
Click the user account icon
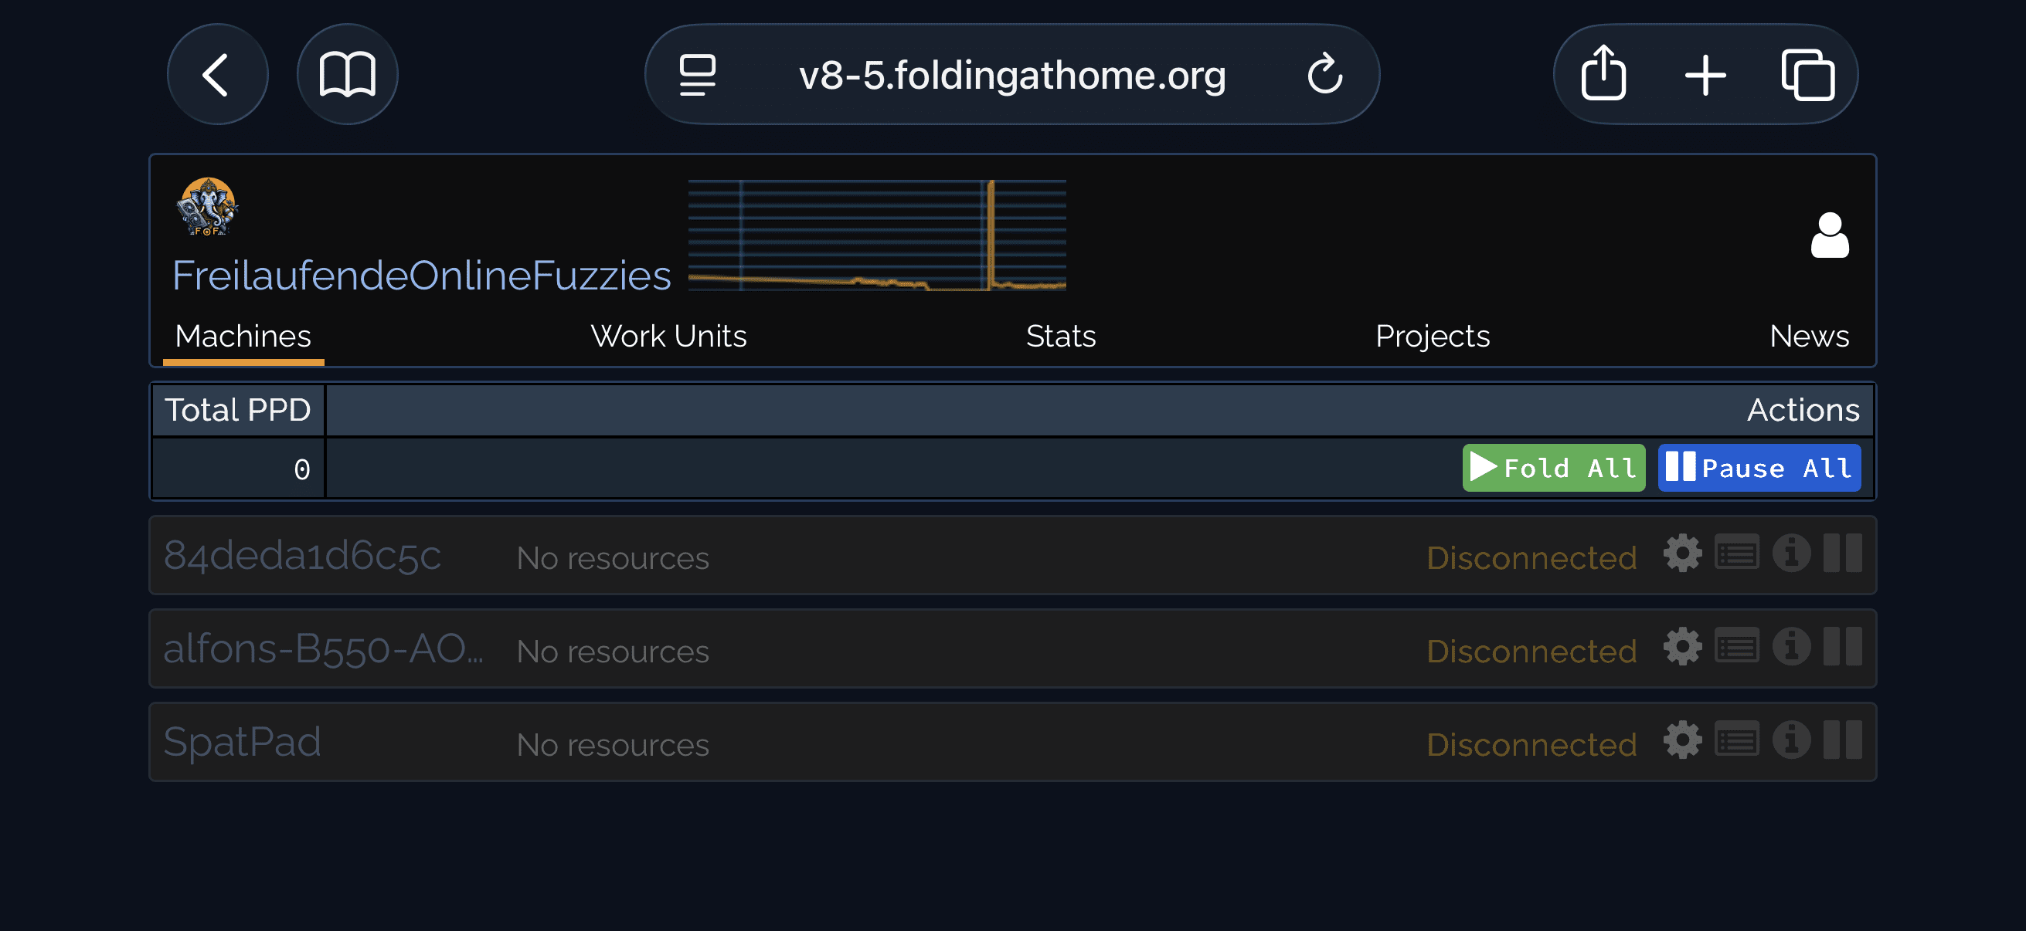point(1829,235)
